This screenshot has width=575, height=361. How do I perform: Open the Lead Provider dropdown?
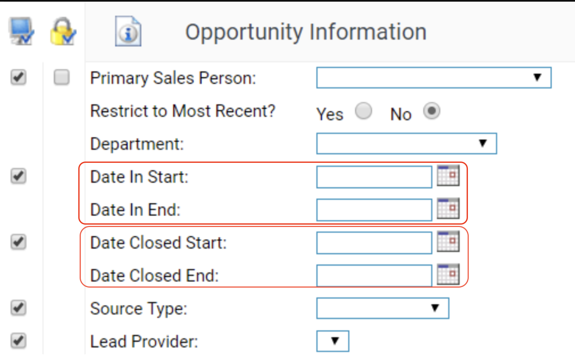333,341
